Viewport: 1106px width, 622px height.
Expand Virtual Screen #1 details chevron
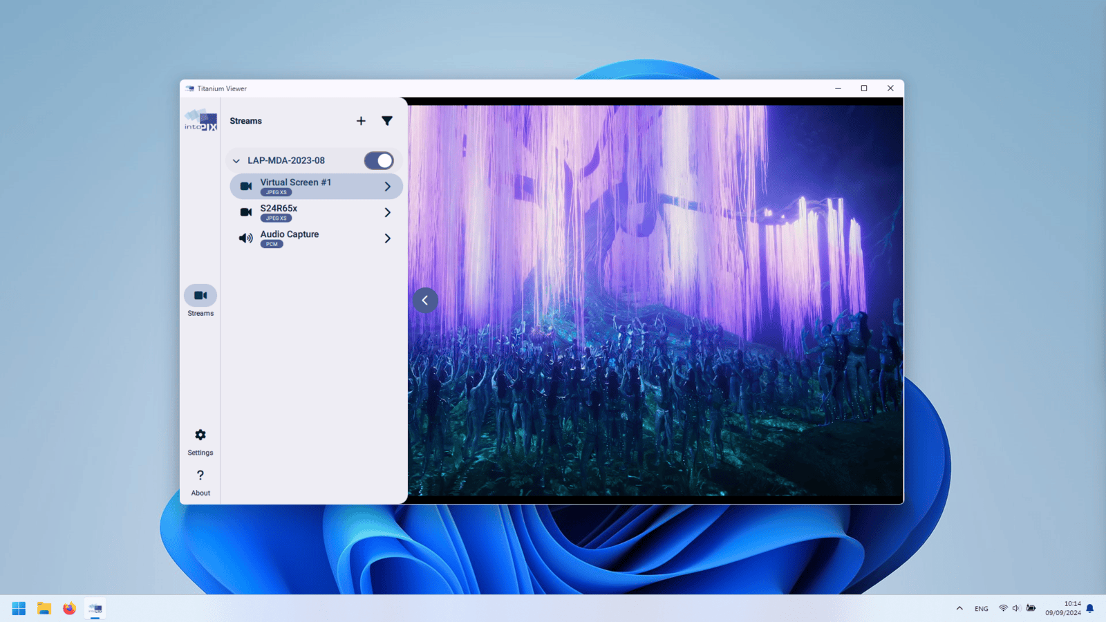point(387,187)
